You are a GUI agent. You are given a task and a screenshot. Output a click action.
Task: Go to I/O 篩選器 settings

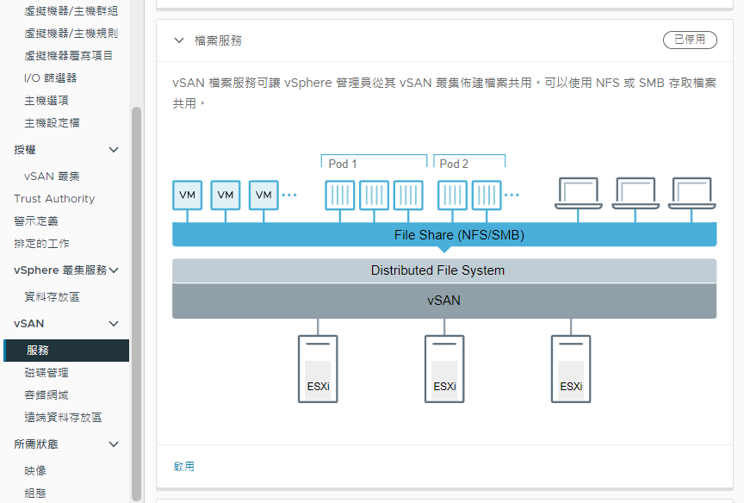tap(50, 78)
